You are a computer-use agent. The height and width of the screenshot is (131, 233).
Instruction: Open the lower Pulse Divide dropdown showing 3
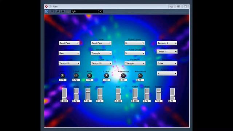pos(135,53)
